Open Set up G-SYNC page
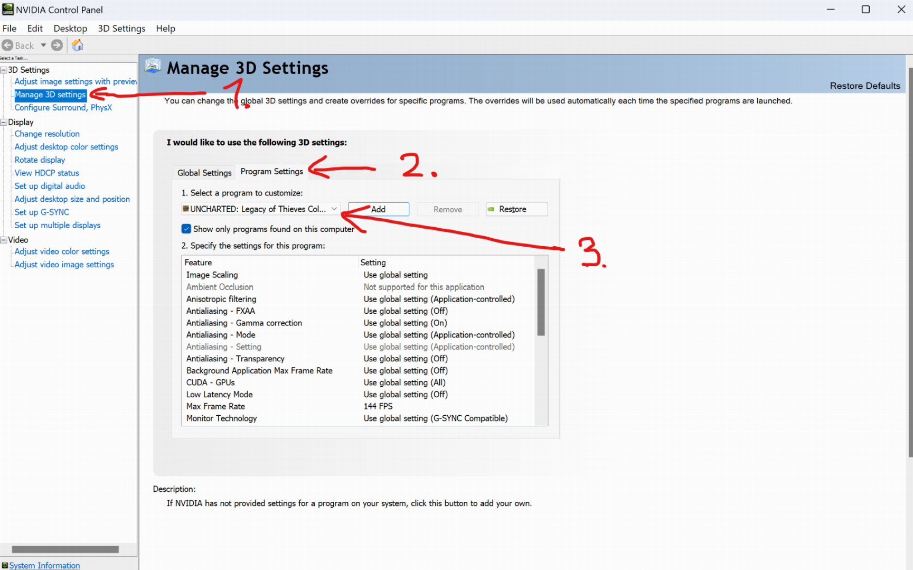The height and width of the screenshot is (570, 913). coord(42,212)
